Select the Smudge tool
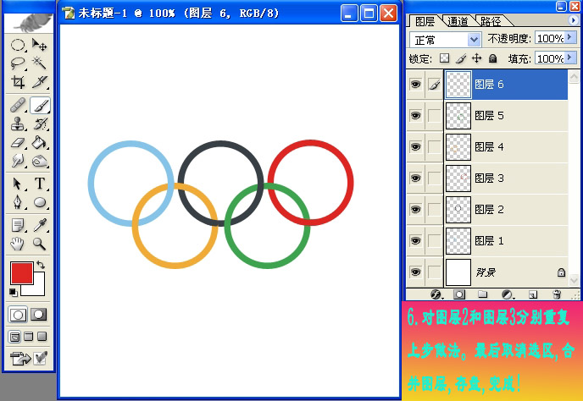Screen dimensions: 583x401 coord(18,161)
